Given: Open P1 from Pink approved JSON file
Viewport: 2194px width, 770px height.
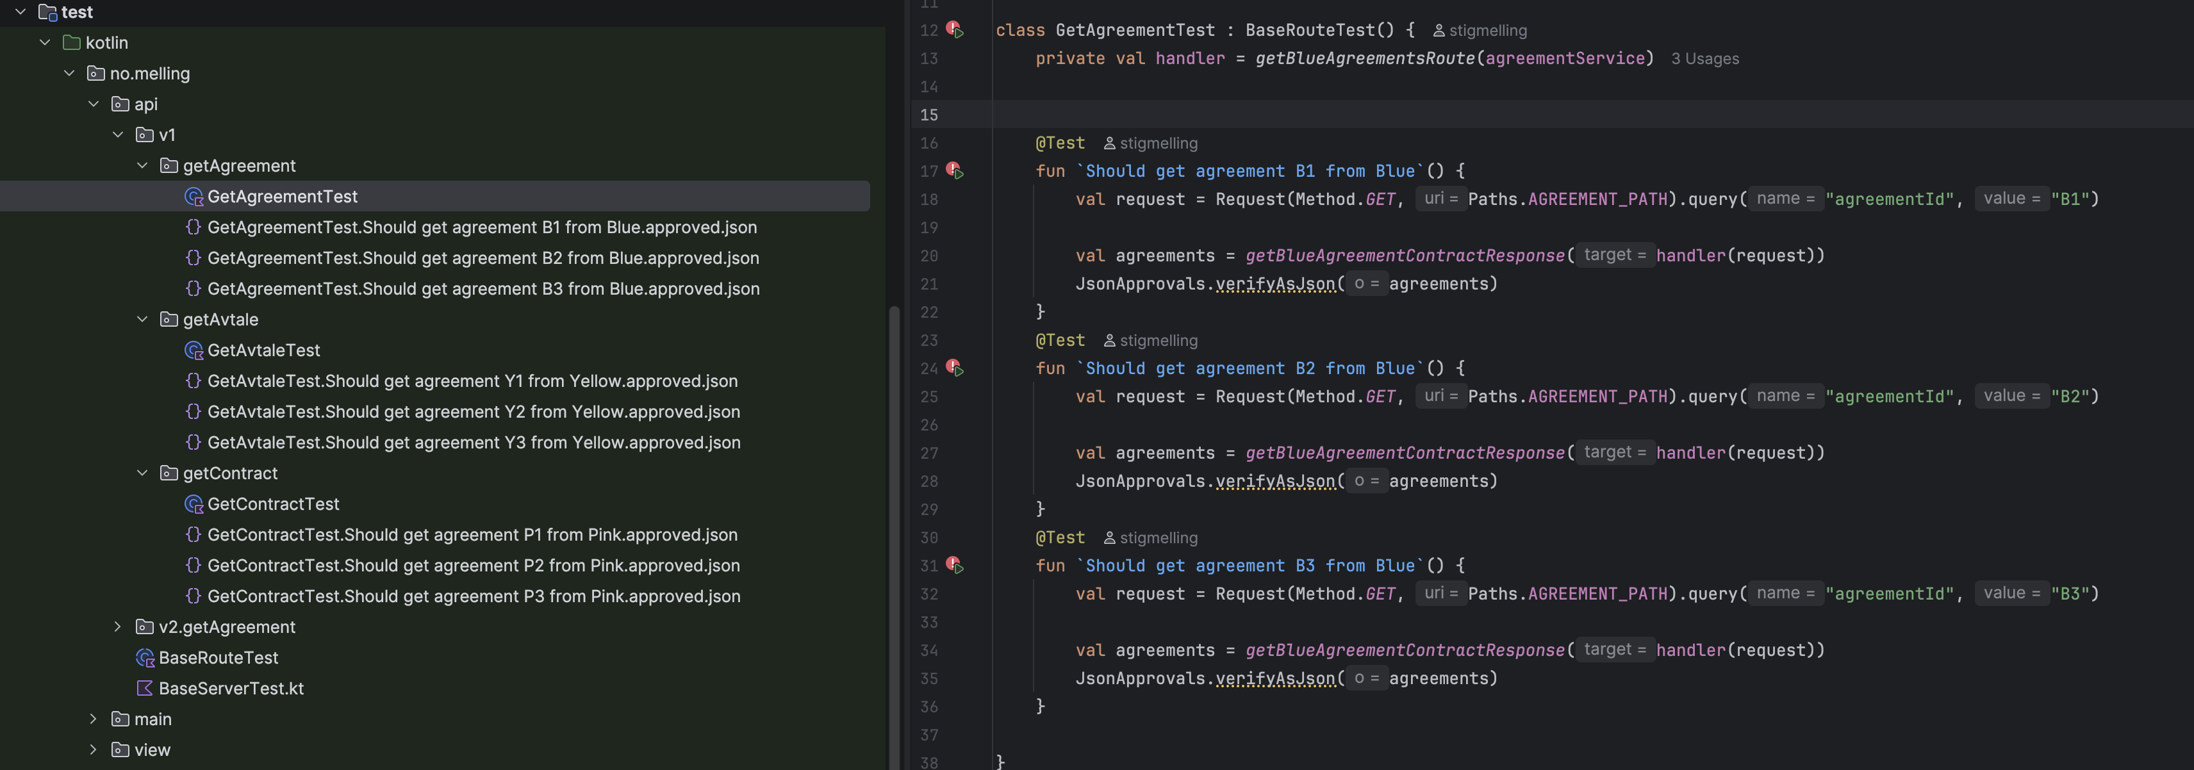Looking at the screenshot, I should click(x=472, y=535).
